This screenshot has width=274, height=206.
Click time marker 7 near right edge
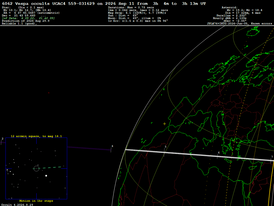(x=272, y=159)
